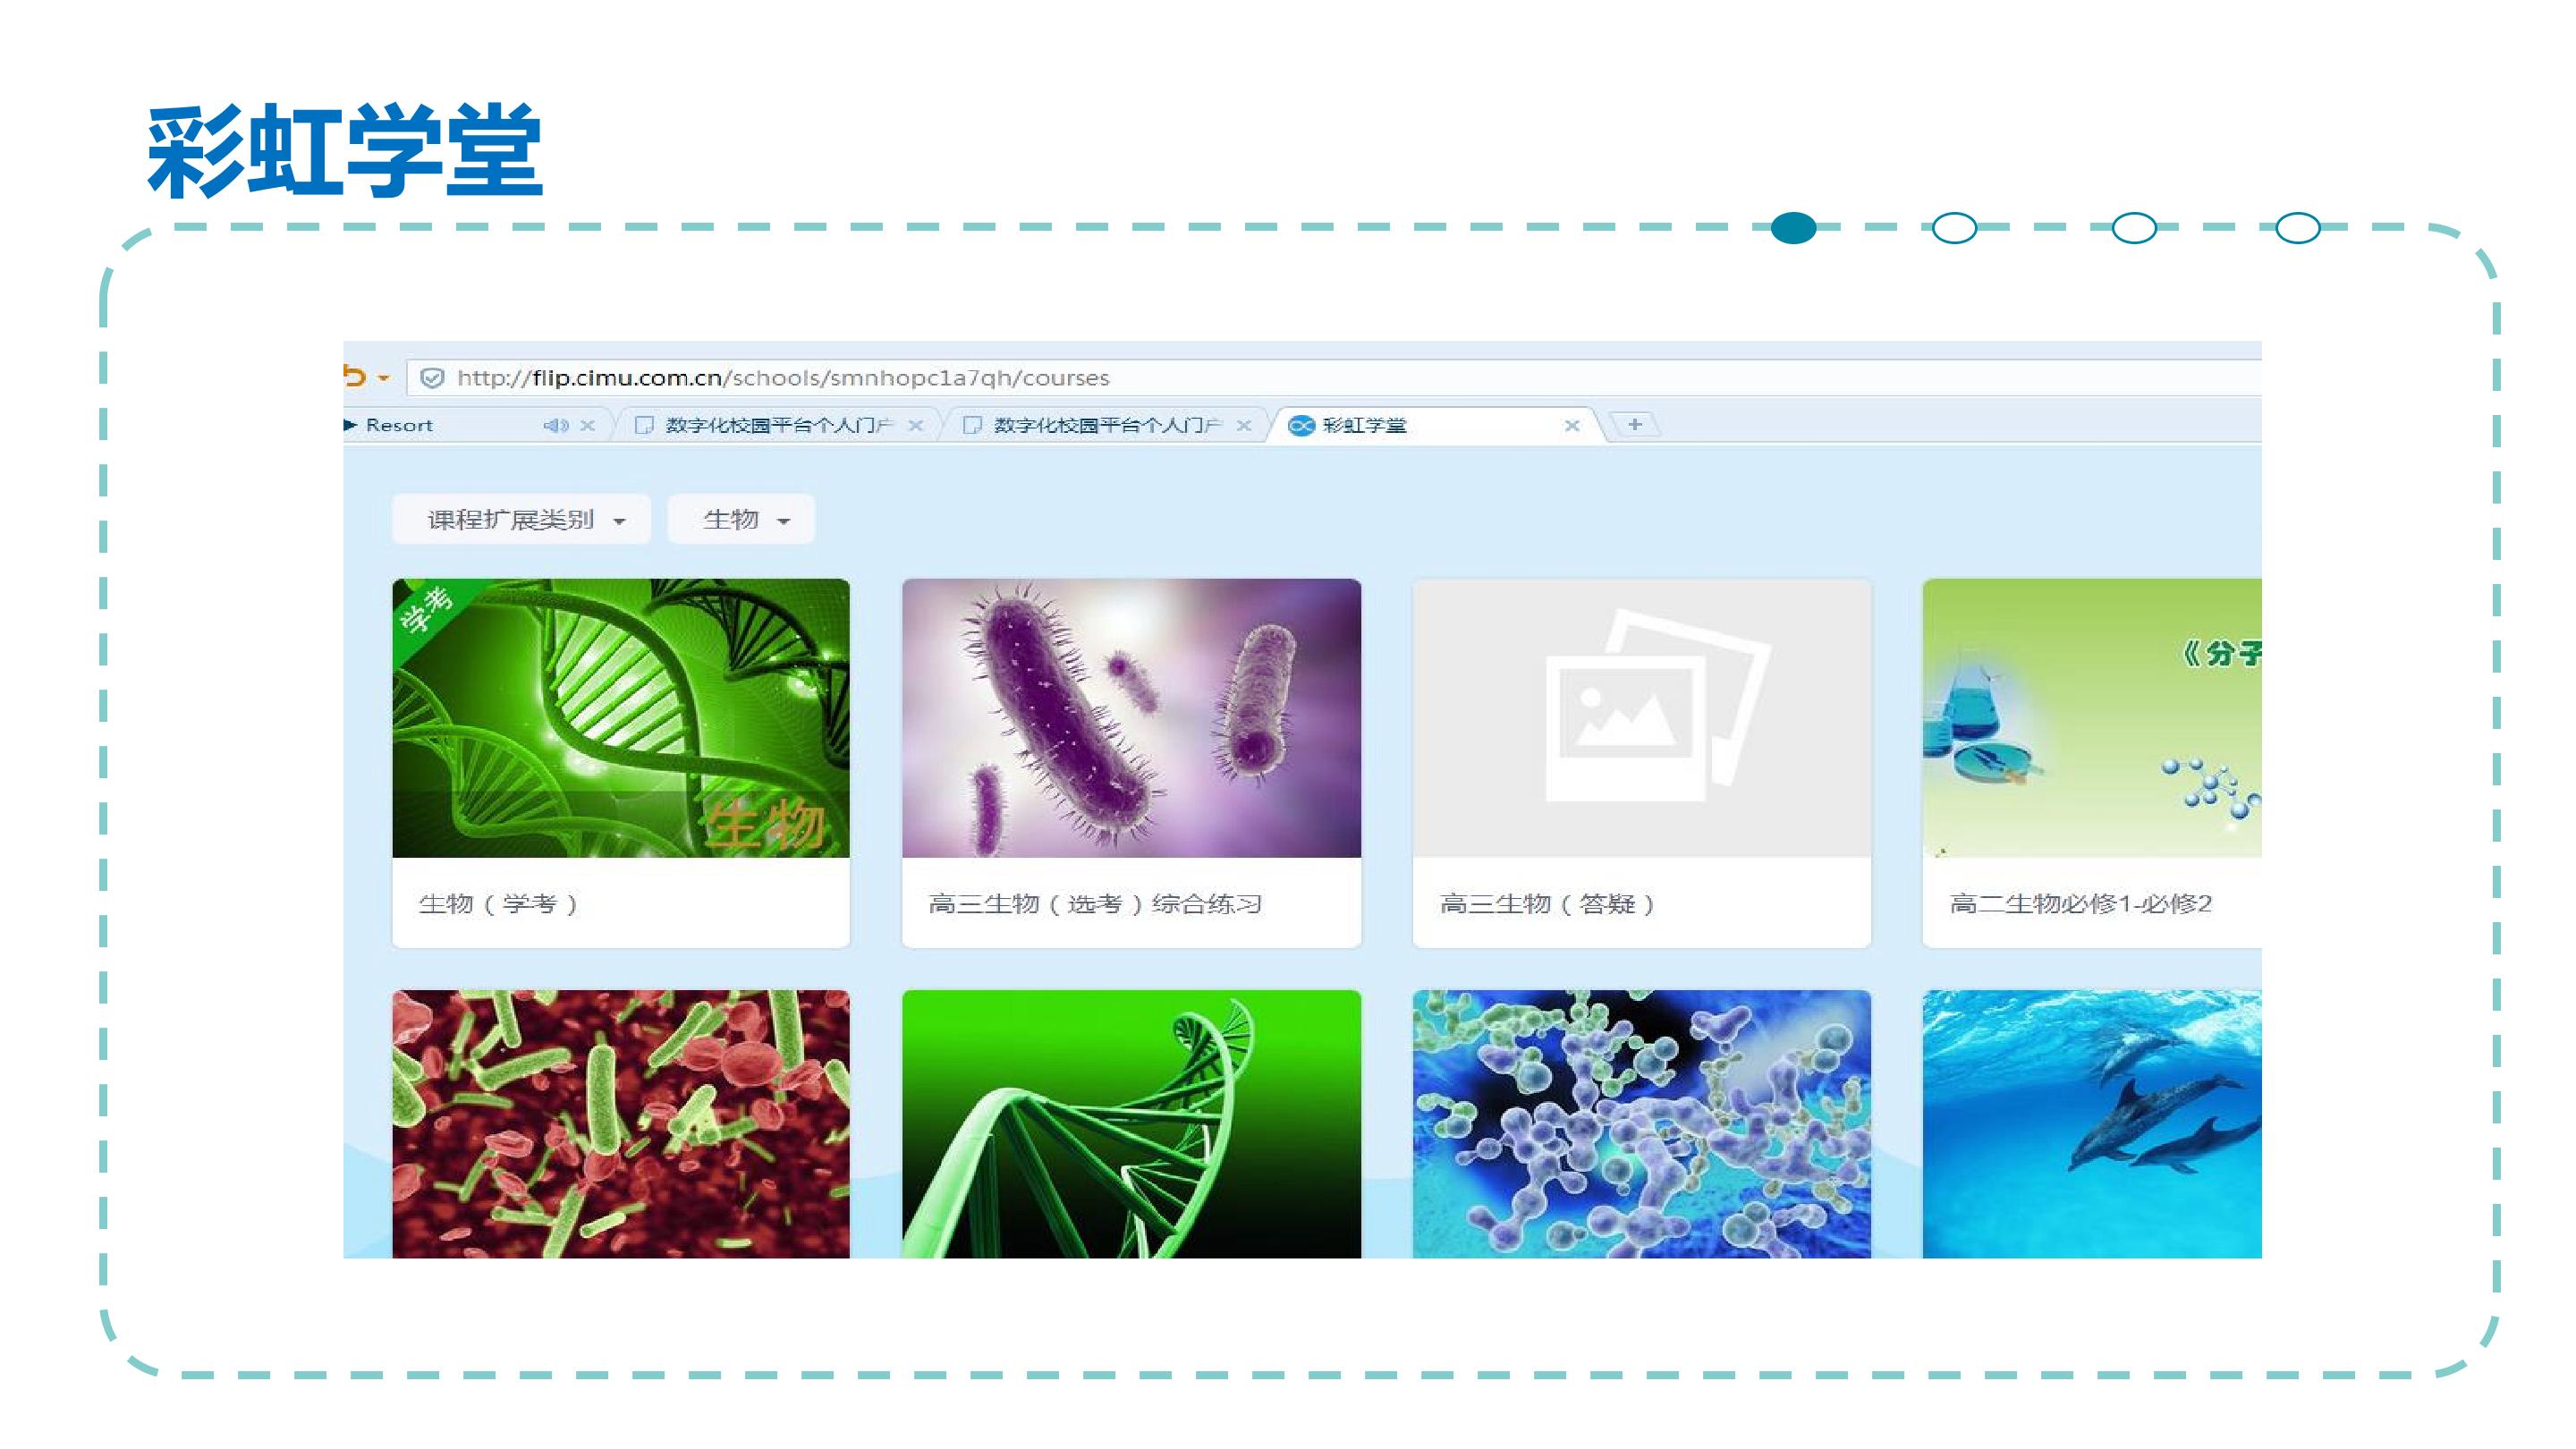
Task: Open the dropdown arrow beside the undo icon
Action: (384, 379)
